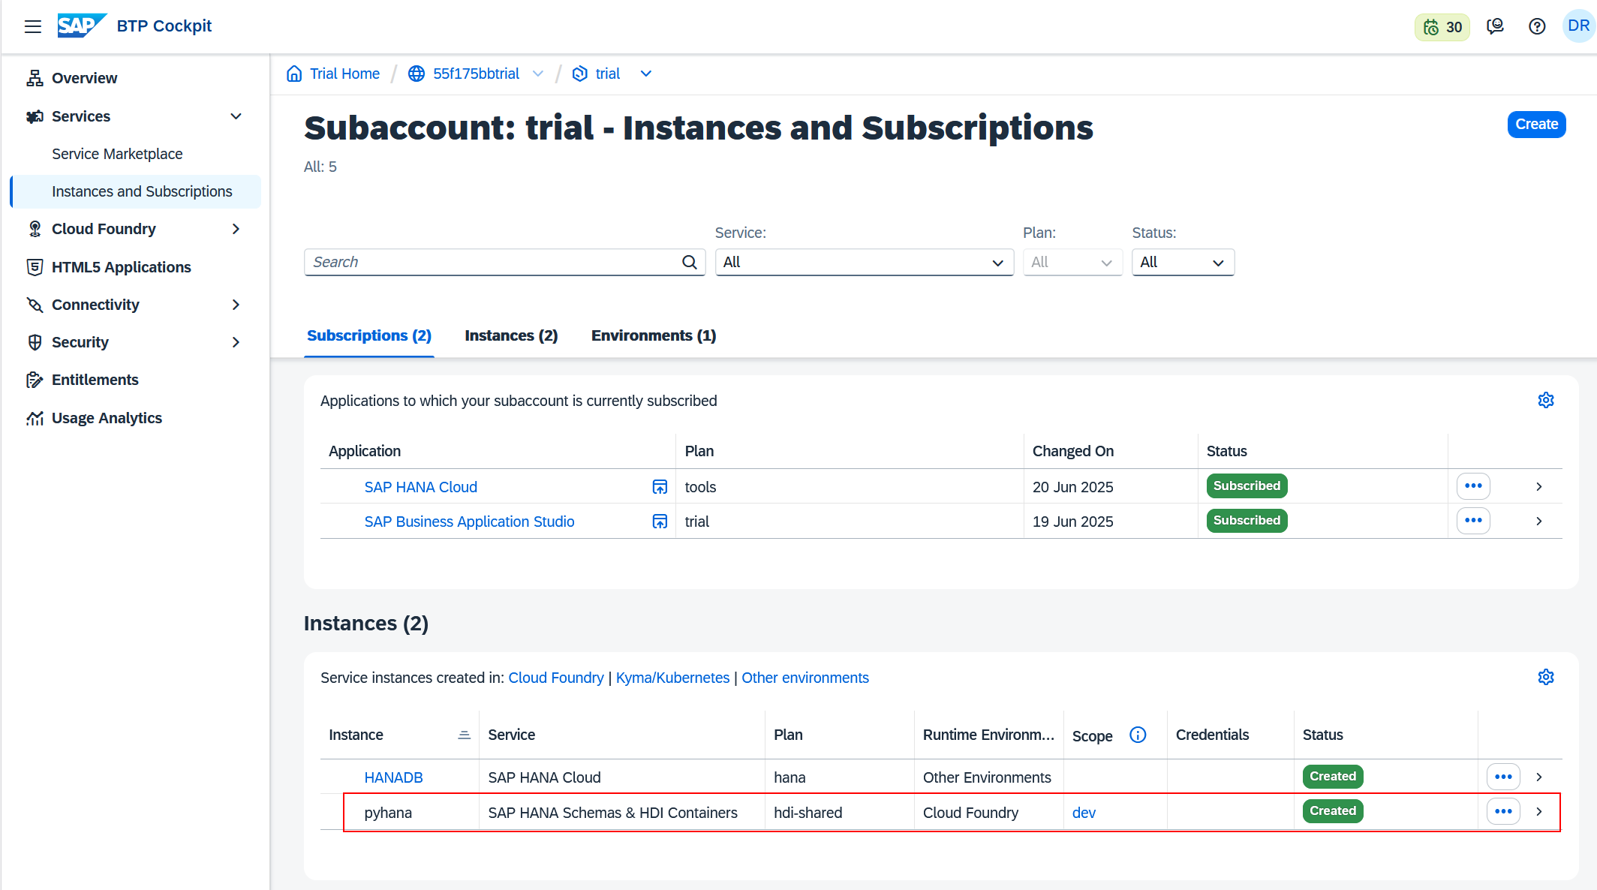Open the Status filter dropdown

click(x=1183, y=262)
